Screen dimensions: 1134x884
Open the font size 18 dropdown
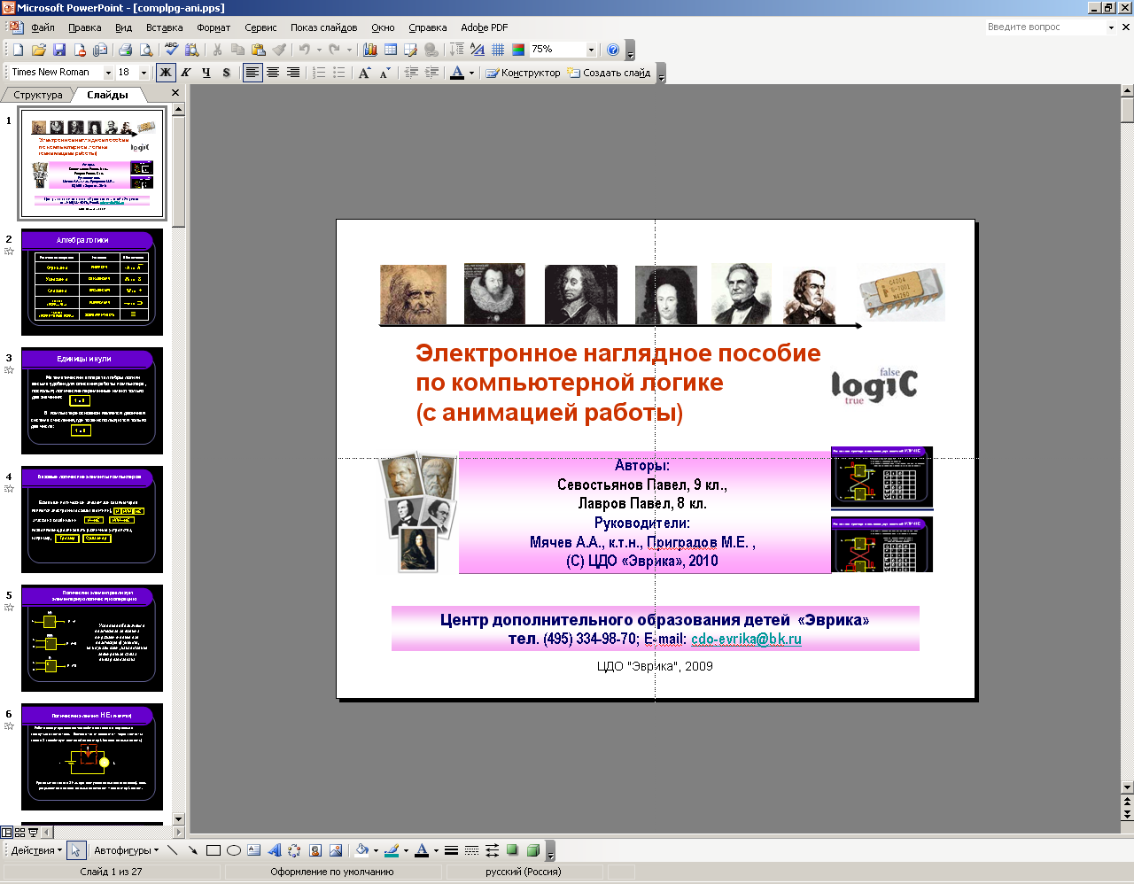tap(144, 73)
